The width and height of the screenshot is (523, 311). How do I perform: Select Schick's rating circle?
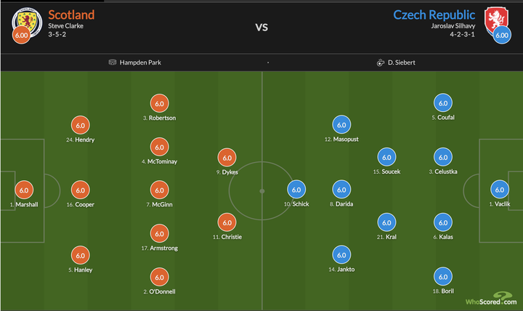pos(296,190)
